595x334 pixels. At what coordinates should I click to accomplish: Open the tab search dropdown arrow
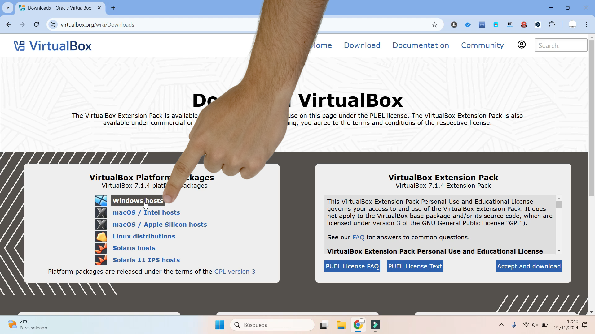(8, 8)
